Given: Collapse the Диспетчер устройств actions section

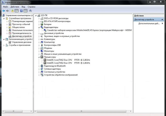Looking at the screenshot, I should pyautogui.click(x=162, y=19).
